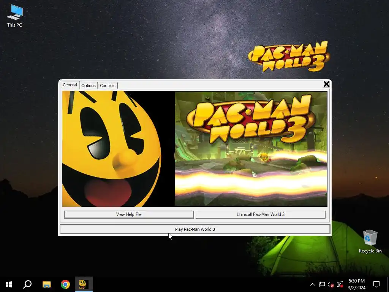Click the muted volume tray icon
Viewport: 389px width, 292px height.
pos(331,284)
